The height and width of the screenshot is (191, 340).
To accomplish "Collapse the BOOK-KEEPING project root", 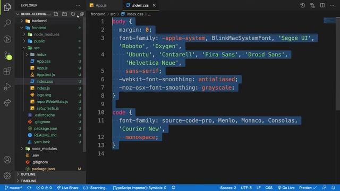I will pyautogui.click(x=33, y=14).
